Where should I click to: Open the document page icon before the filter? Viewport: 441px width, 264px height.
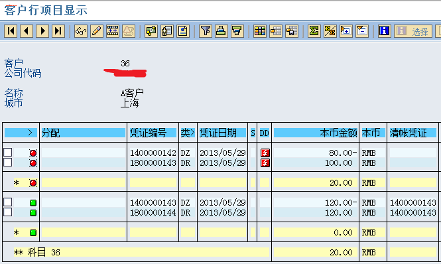pyautogui.click(x=183, y=31)
